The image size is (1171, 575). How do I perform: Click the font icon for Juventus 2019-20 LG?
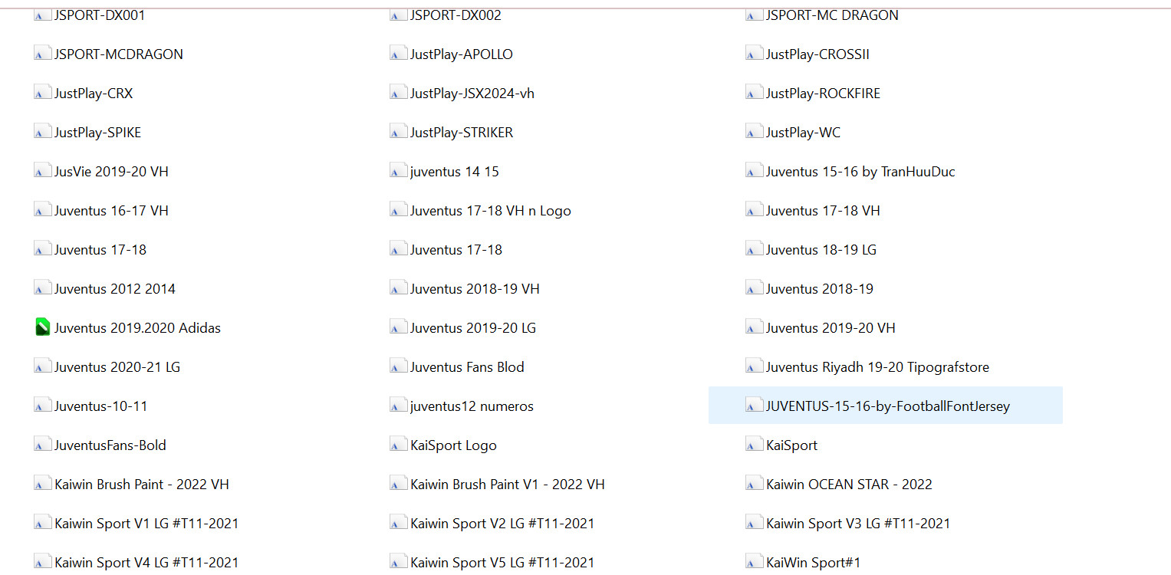(x=399, y=327)
